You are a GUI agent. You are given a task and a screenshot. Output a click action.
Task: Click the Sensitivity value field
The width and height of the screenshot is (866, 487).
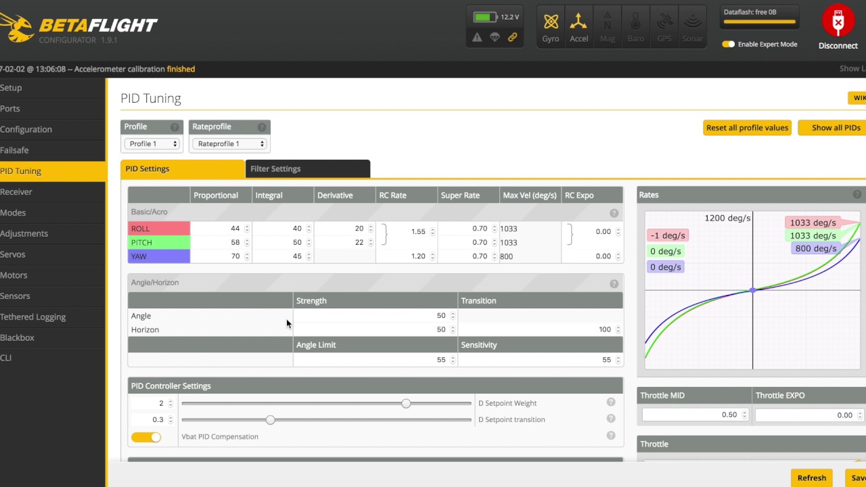point(541,360)
